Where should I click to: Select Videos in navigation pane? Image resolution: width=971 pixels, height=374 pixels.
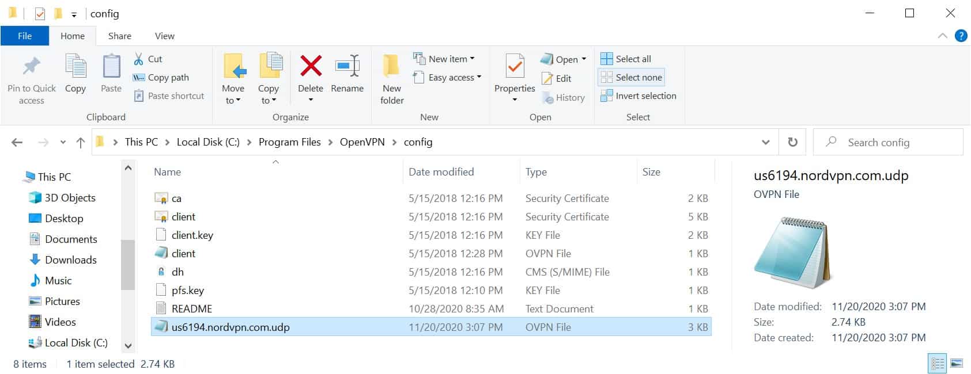pos(52,322)
